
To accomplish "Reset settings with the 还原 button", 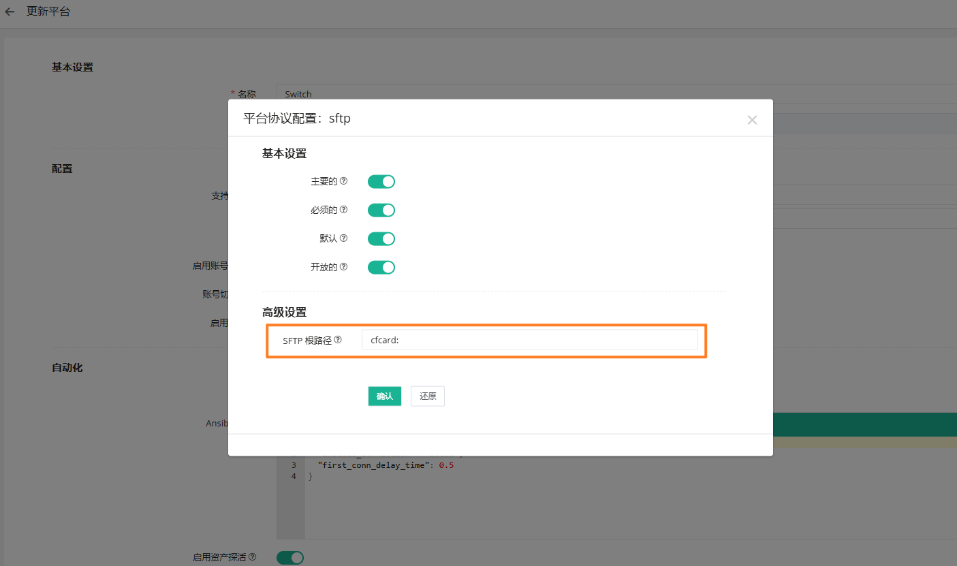I will (x=428, y=396).
